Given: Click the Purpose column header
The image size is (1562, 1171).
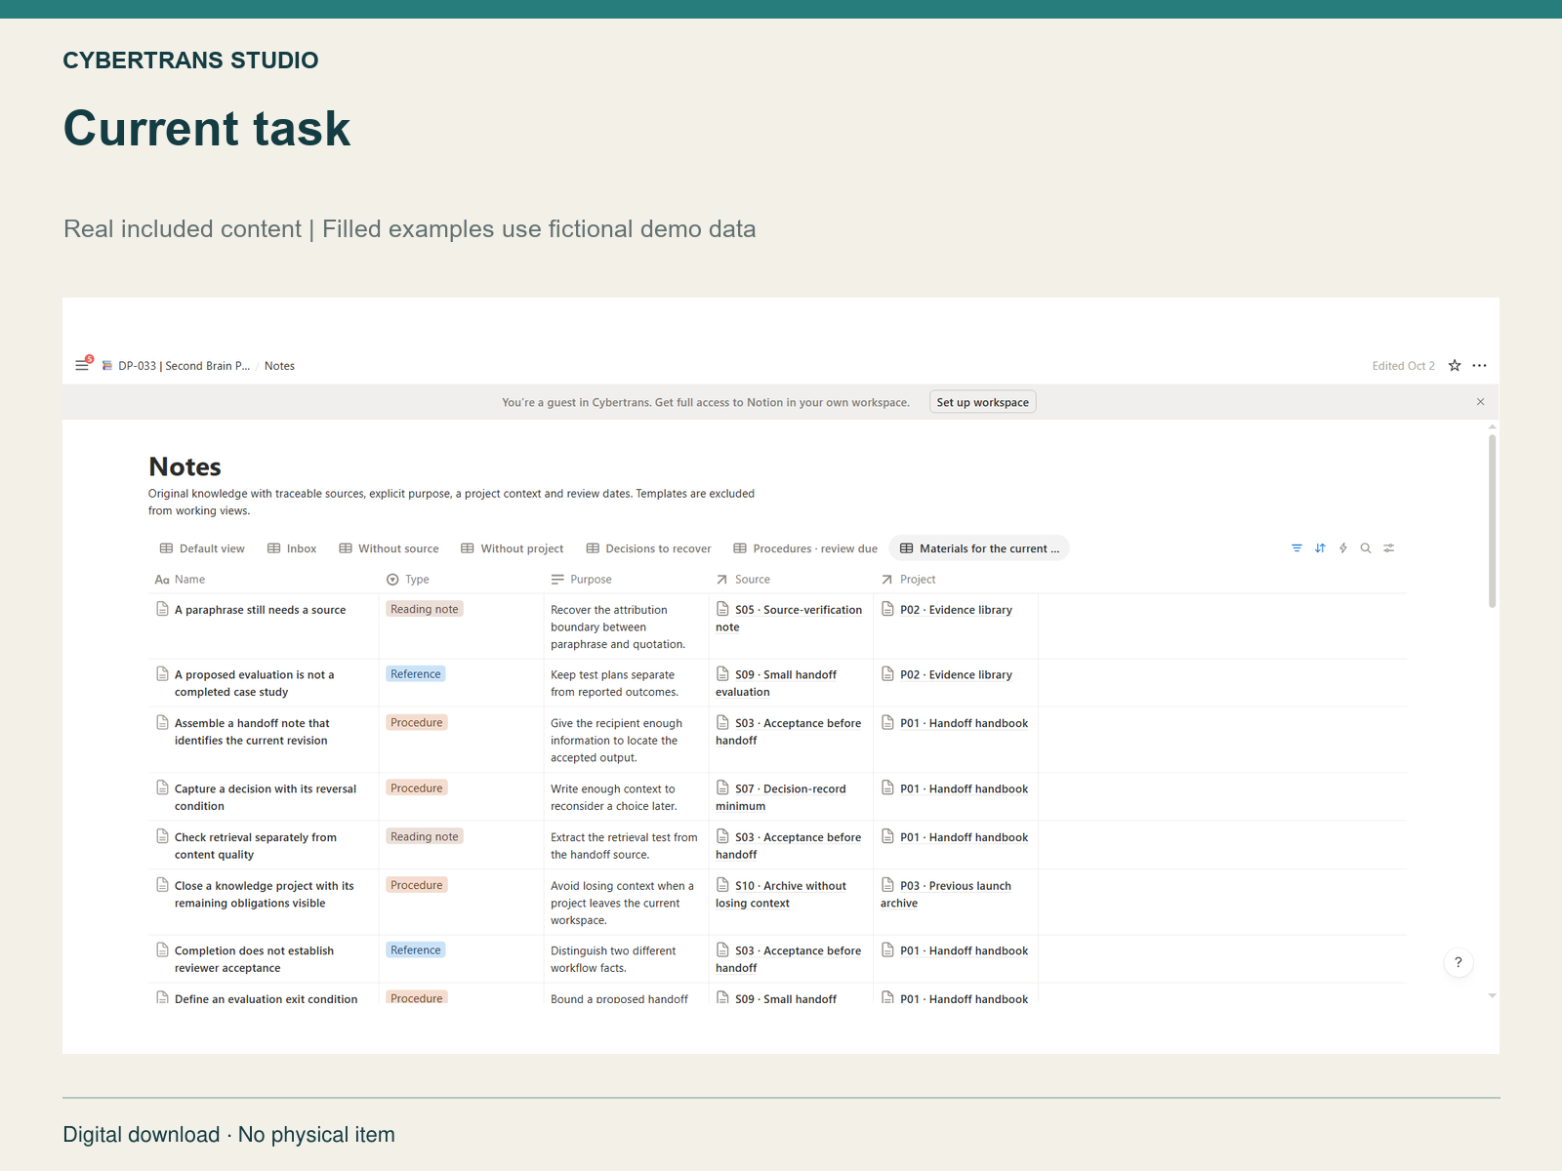Looking at the screenshot, I should (582, 580).
